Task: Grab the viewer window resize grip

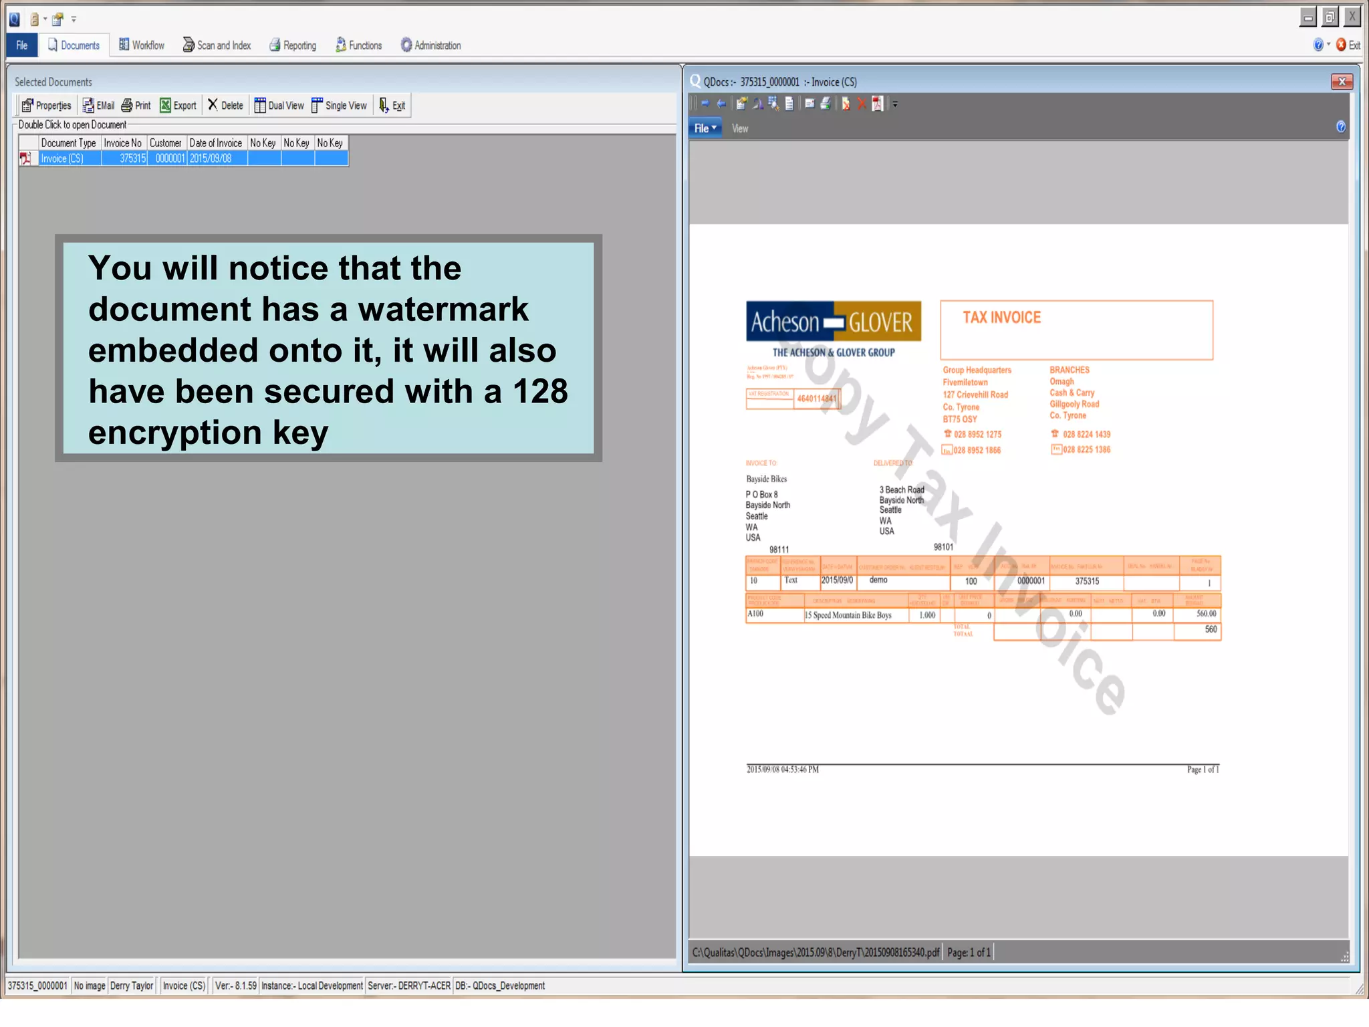Action: click(1344, 957)
